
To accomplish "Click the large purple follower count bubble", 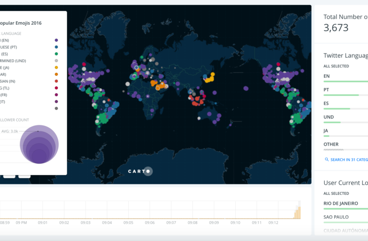I will (39, 144).
